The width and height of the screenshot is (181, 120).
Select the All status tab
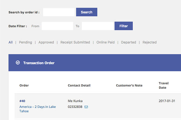point(11,42)
